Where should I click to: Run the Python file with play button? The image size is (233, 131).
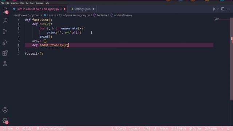pyautogui.click(x=214, y=9)
